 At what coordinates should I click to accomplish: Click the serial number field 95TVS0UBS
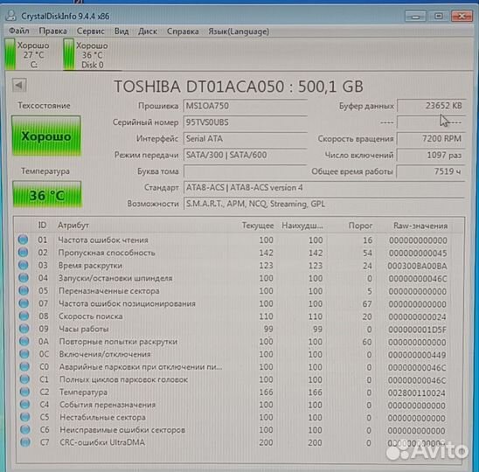[245, 122]
